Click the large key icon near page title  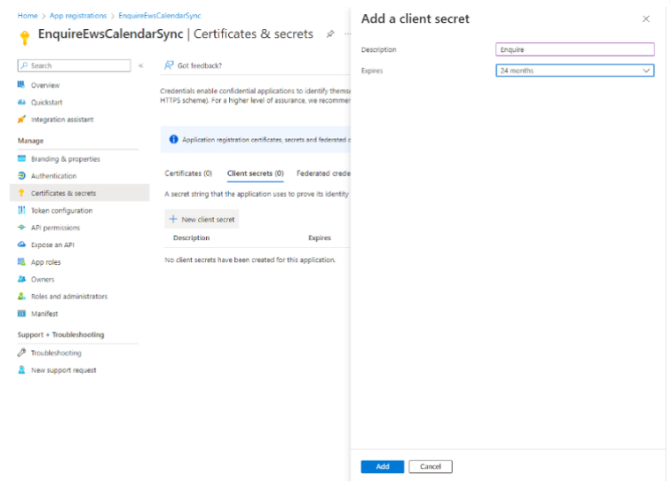tap(25, 38)
